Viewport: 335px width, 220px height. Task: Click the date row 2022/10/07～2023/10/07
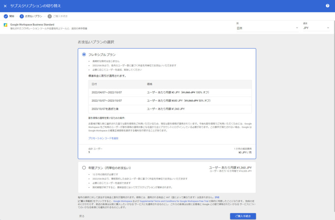[x=170, y=101]
